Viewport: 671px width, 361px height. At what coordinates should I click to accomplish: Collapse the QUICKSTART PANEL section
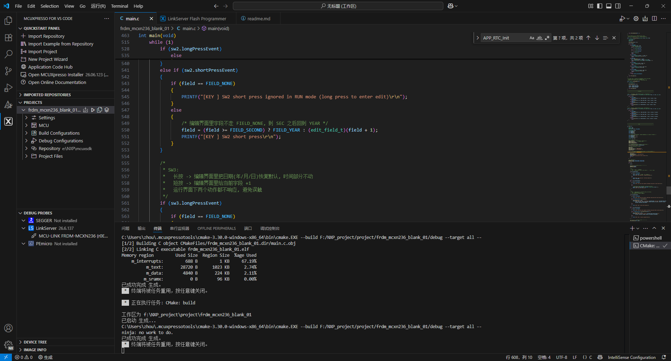click(66, 28)
